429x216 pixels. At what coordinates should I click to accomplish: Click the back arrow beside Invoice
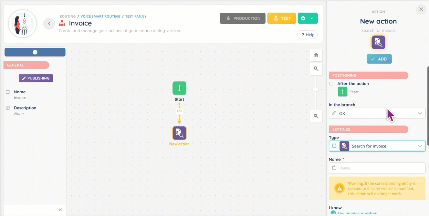click(x=49, y=23)
